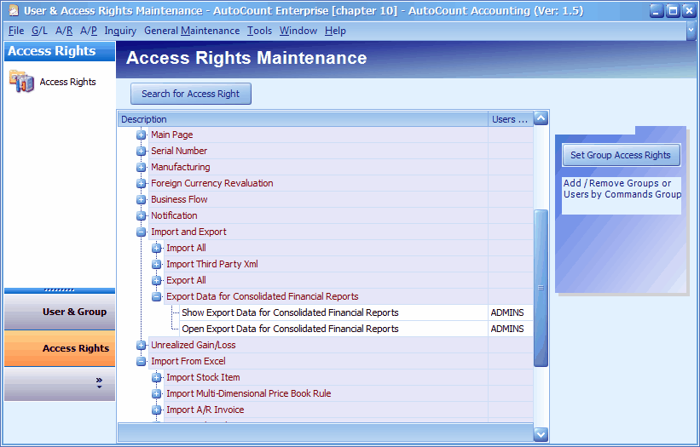
Task: Expand the Main Page node
Action: click(141, 135)
